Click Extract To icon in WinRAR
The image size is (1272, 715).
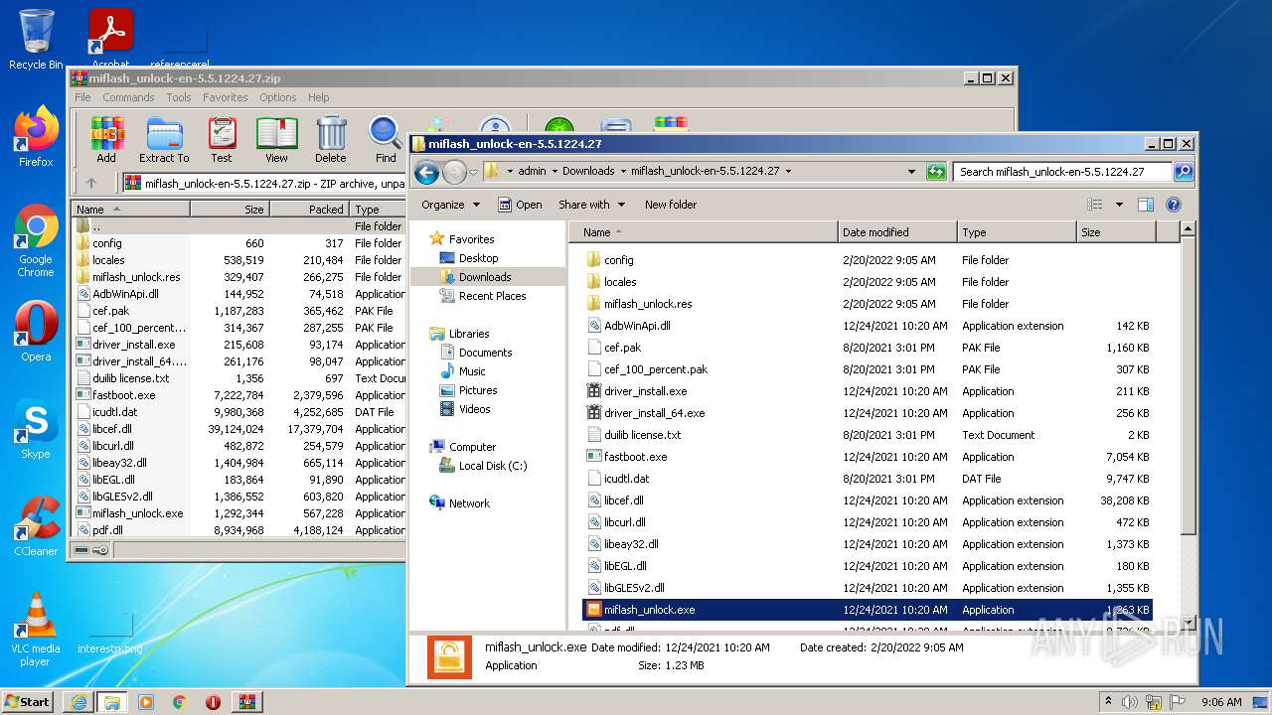tap(164, 140)
